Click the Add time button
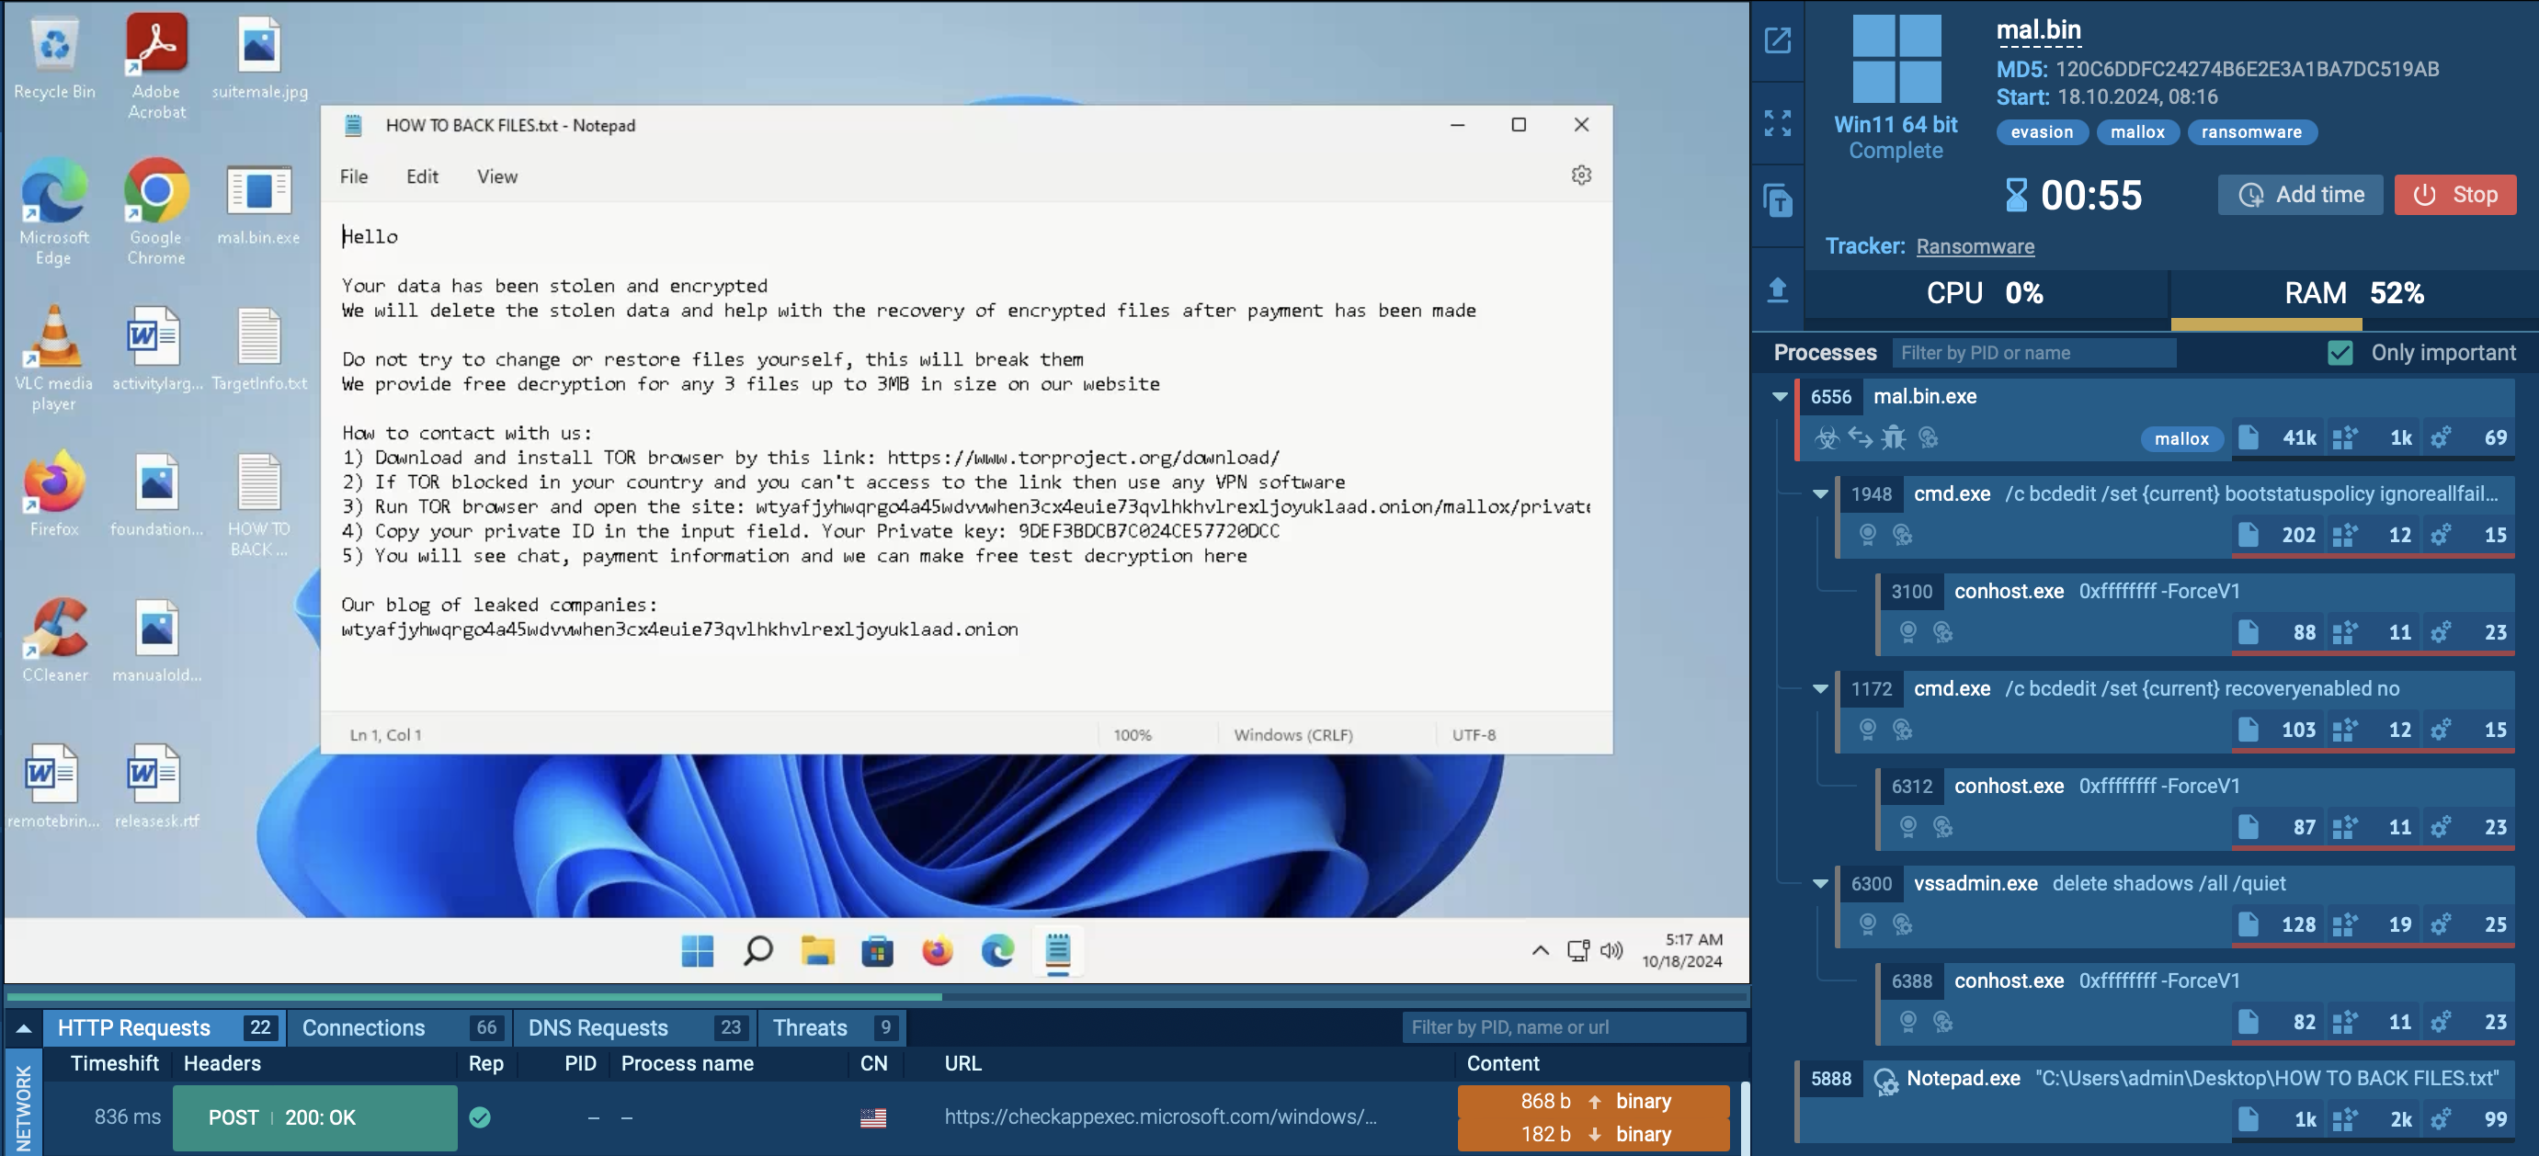The image size is (2539, 1156). point(2303,193)
